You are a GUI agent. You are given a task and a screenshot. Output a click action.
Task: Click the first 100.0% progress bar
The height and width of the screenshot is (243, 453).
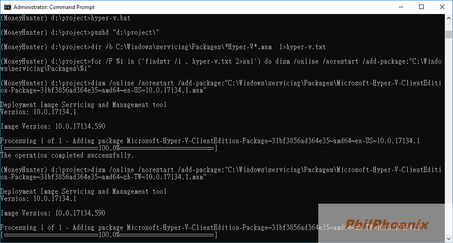point(109,148)
